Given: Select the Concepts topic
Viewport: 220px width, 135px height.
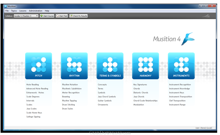Looking at the screenshot, I should coord(102,84).
